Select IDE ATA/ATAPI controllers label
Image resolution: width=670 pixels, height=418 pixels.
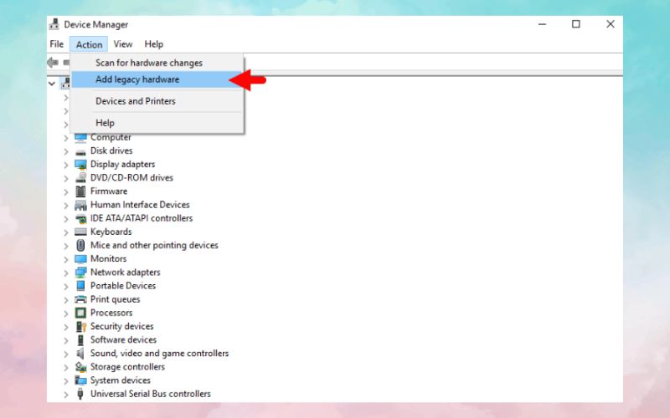(x=142, y=218)
